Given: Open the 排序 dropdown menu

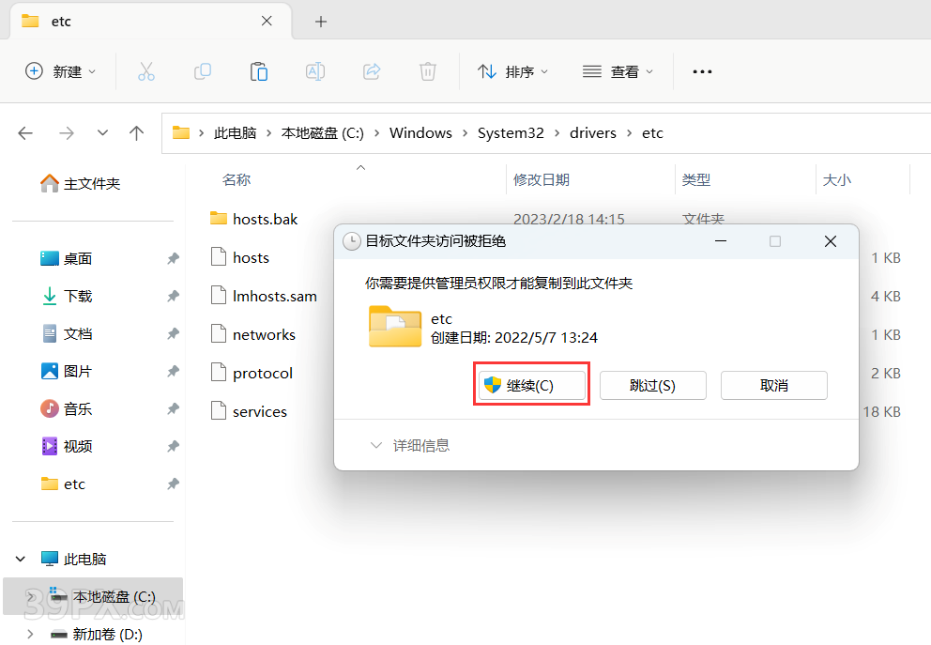Looking at the screenshot, I should point(512,70).
